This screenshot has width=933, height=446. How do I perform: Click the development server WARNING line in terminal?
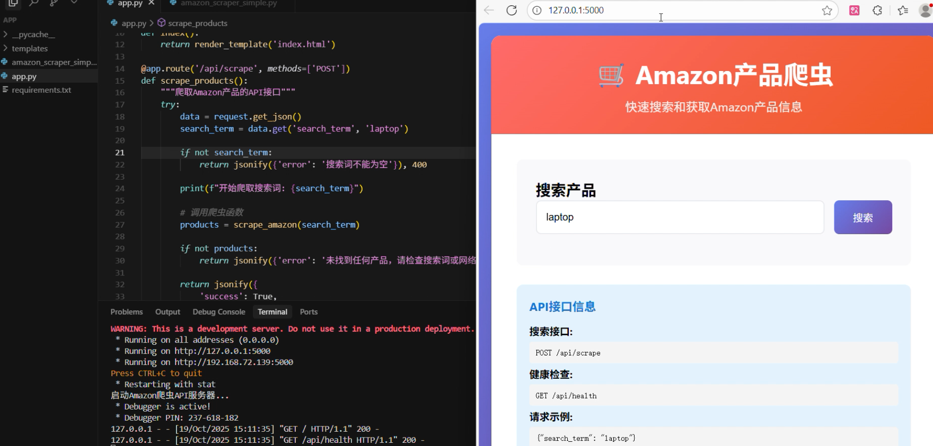click(293, 329)
